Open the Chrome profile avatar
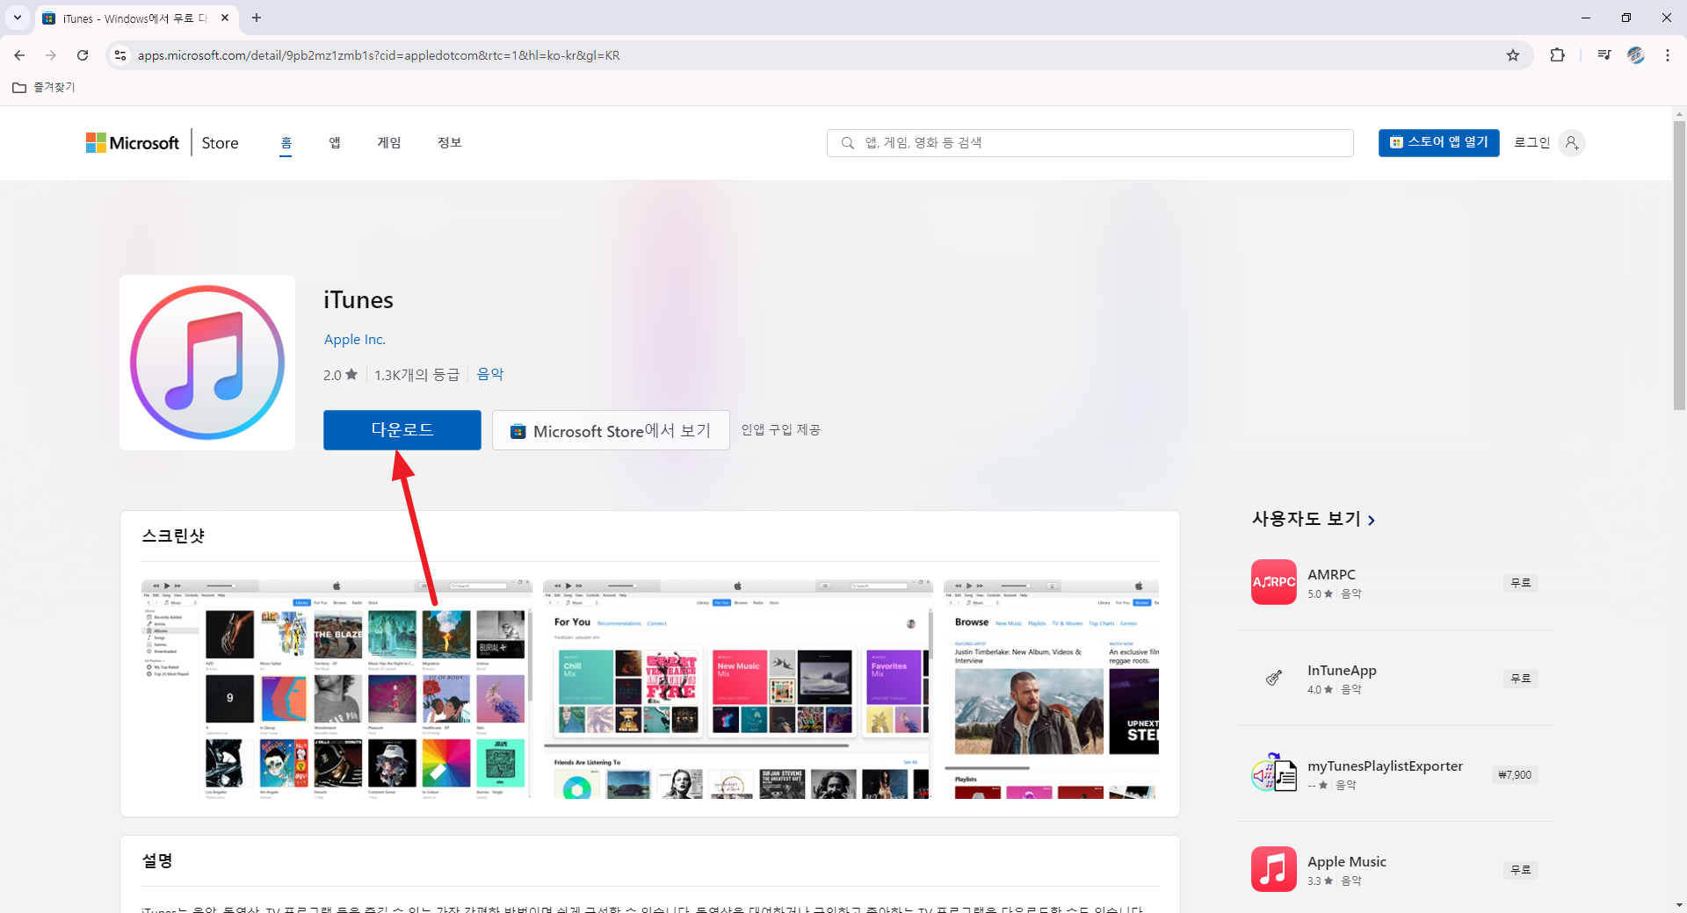 (x=1636, y=55)
